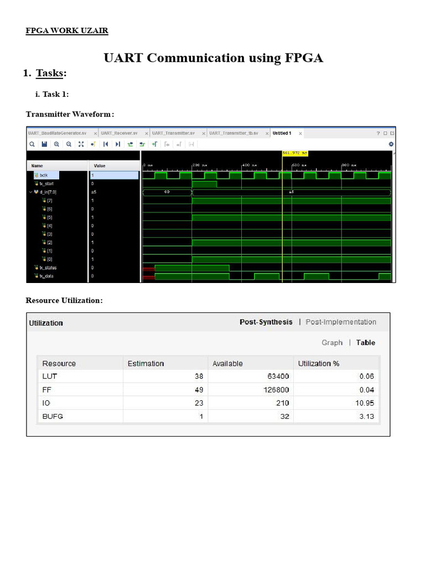Open the UART_Transmitter.sv tab
Image resolution: width=425 pixels, height=566 pixels.
coord(173,133)
